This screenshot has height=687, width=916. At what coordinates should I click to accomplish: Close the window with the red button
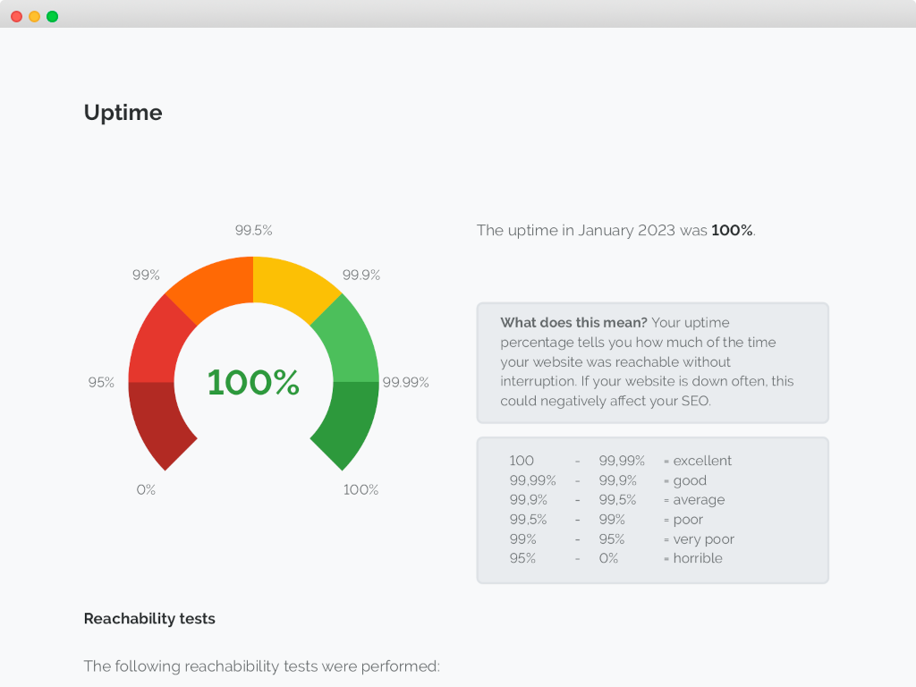point(16,16)
